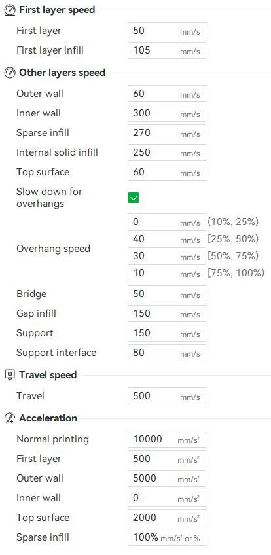
Task: Click the Other layers speed gauge icon
Action: click(x=10, y=73)
